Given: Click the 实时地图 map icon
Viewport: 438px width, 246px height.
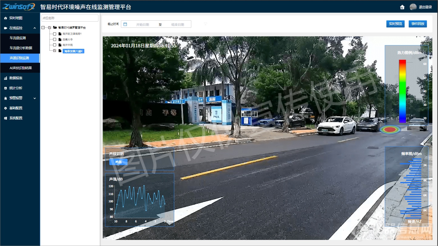Looking at the screenshot, I should point(5,18).
